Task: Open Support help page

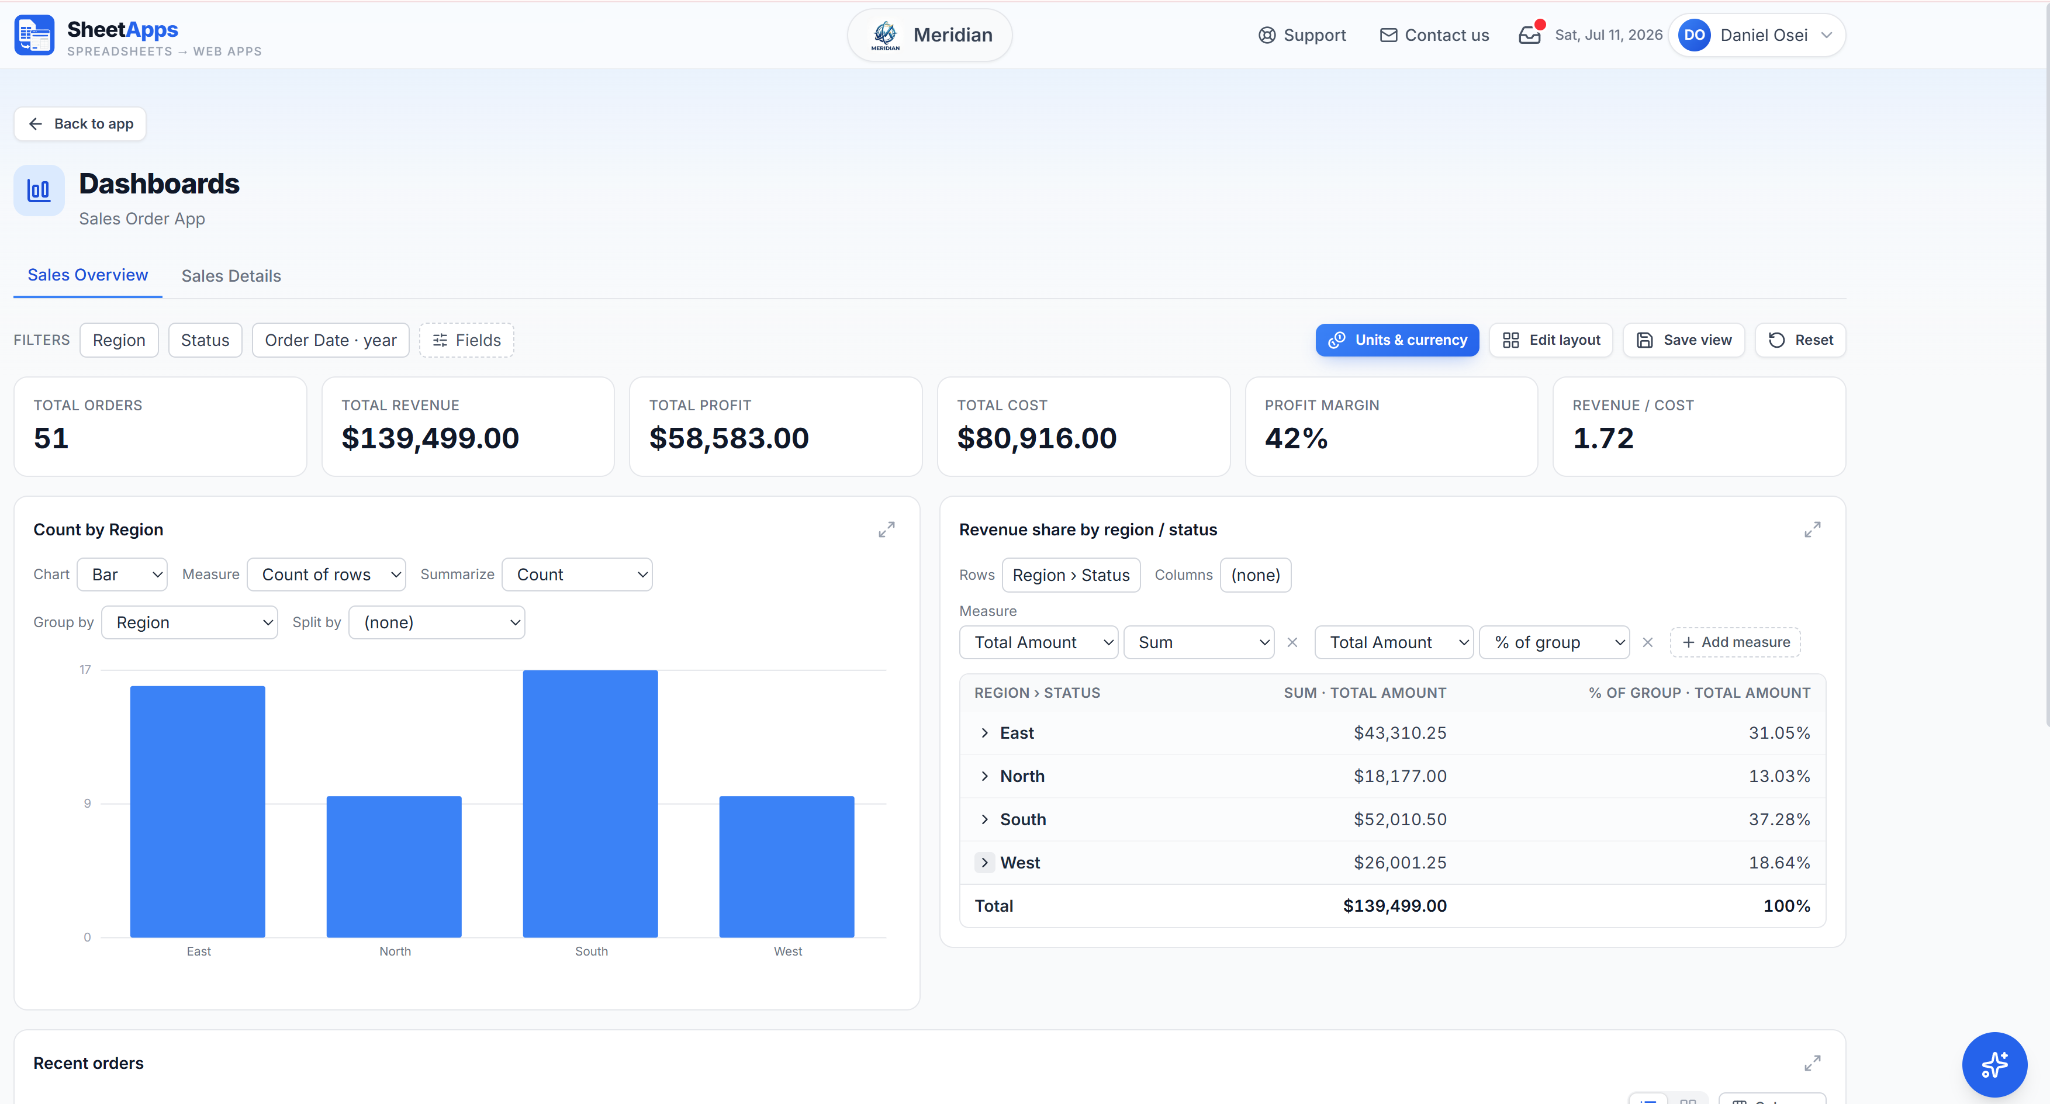Action: pos(1302,35)
